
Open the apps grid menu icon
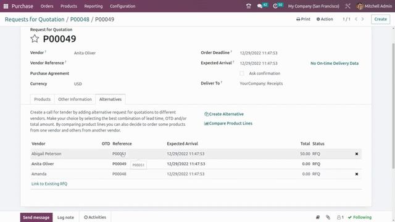point(6,6)
